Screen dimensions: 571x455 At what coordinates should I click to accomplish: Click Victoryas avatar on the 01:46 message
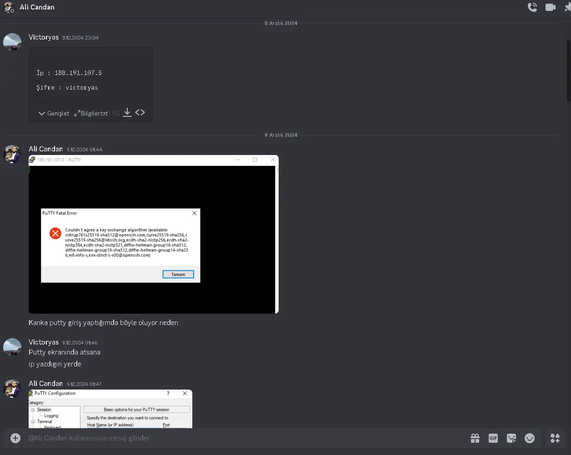(x=12, y=347)
